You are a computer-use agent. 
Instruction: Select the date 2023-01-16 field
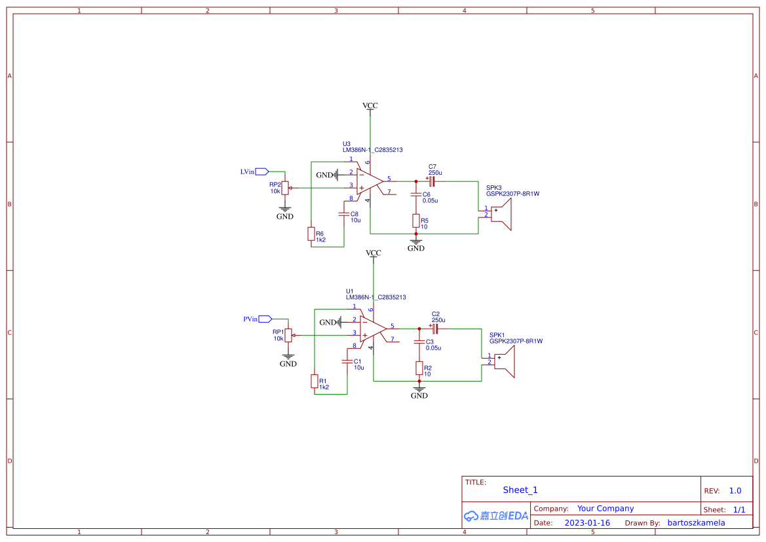click(589, 522)
